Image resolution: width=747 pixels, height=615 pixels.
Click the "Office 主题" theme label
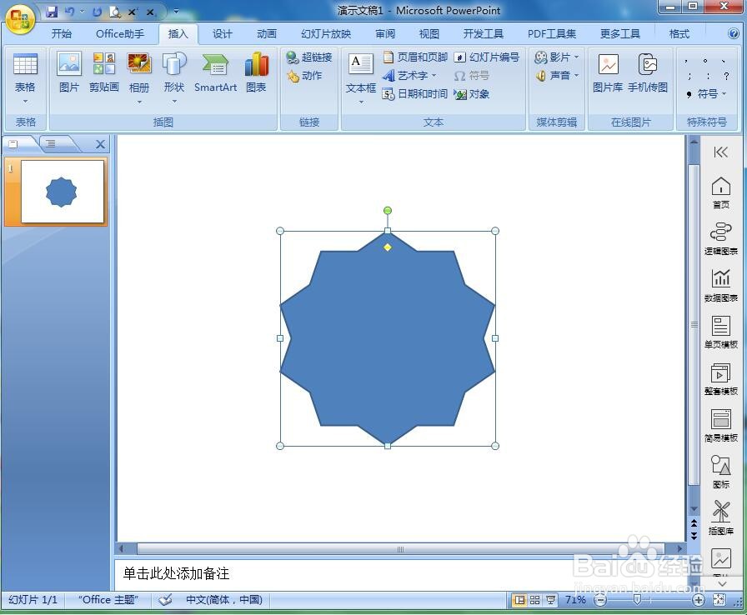click(108, 600)
